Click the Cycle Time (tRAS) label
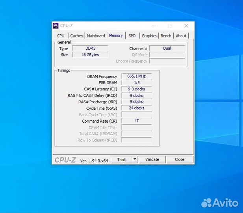This screenshot has height=213, width=243. point(102,108)
